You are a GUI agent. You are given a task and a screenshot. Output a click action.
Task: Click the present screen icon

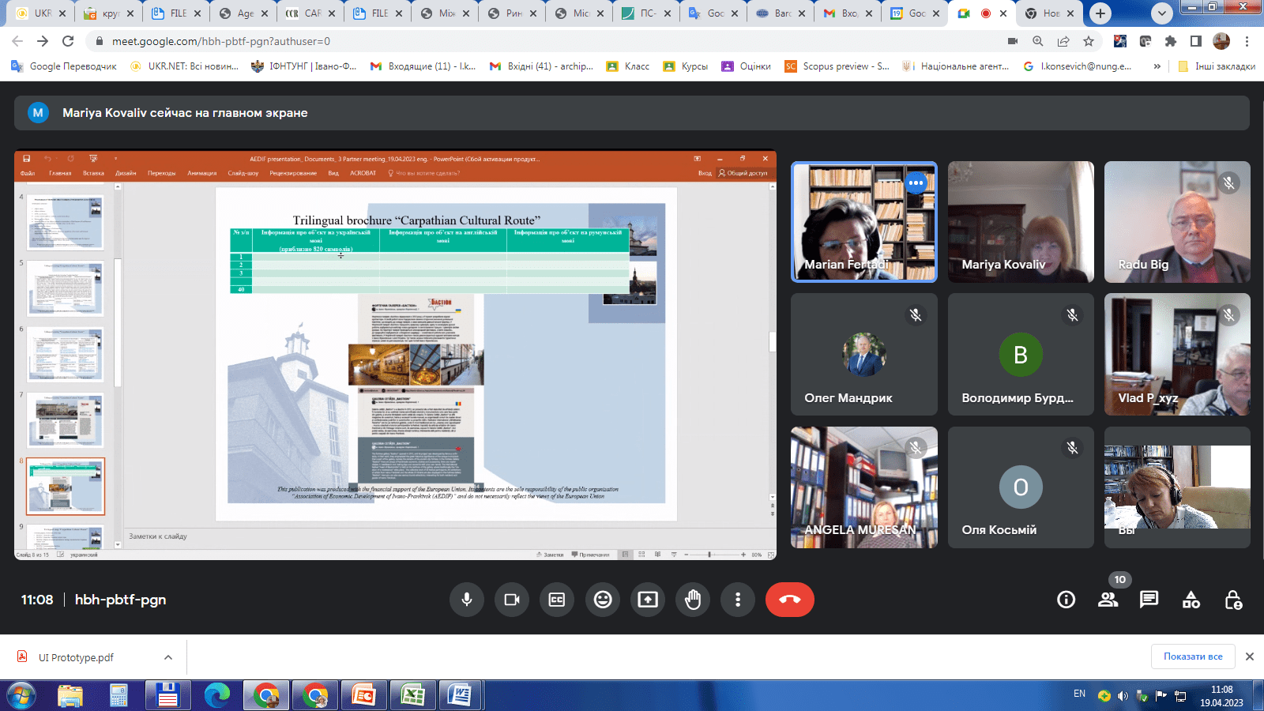(x=648, y=600)
